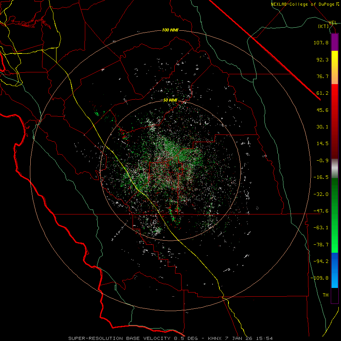Click the -0.9 value on the velocity scale
Viewport: 341px width, 341px height.
[x=322, y=161]
